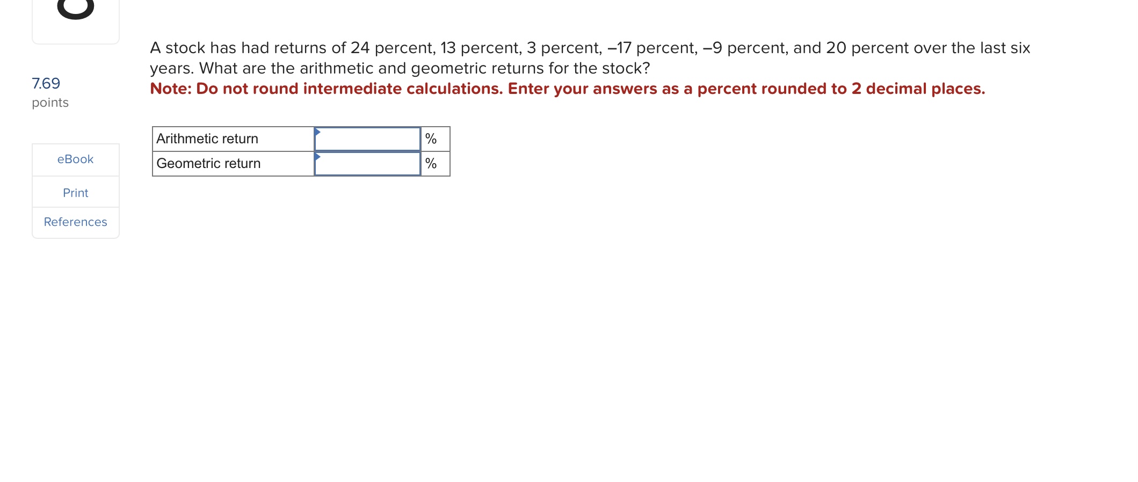Select the Print option in sidebar
Image resolution: width=1138 pixels, height=482 pixels.
(75, 193)
